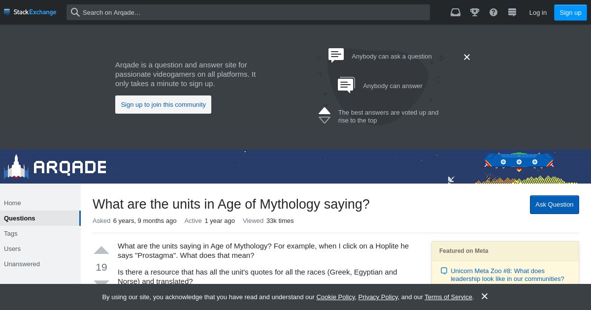Click Sign up to join this community
The height and width of the screenshot is (310, 591).
point(163,104)
